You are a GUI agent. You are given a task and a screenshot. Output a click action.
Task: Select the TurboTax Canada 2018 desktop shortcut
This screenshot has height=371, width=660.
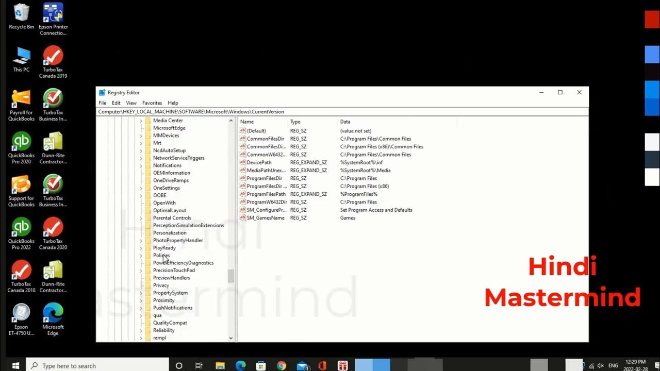point(21,276)
